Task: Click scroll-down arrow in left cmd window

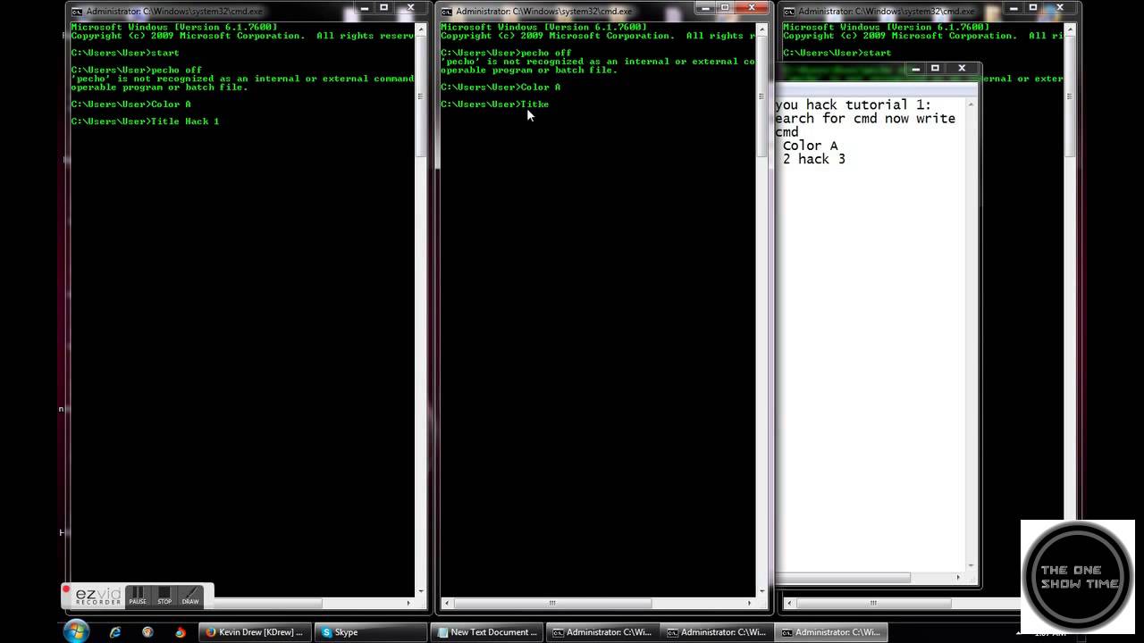Action: [421, 590]
